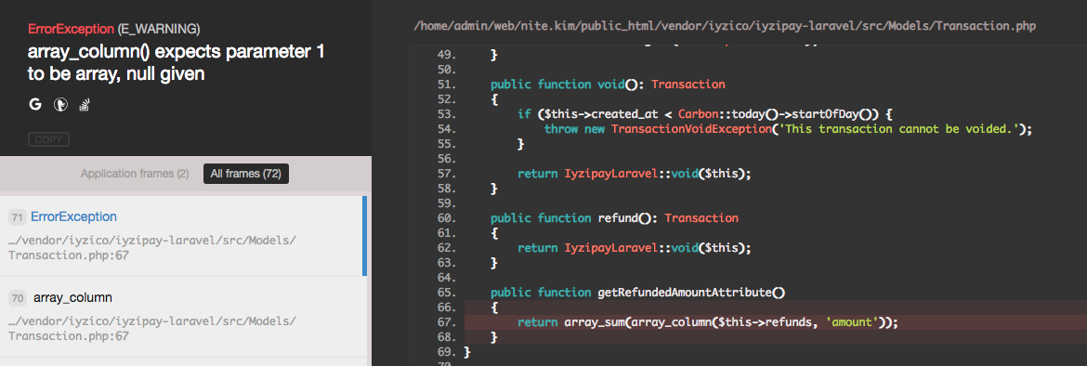Screen dimensions: 1087x366
Task: Click frame 71 file path Transaction.php:67
Action: point(151,248)
